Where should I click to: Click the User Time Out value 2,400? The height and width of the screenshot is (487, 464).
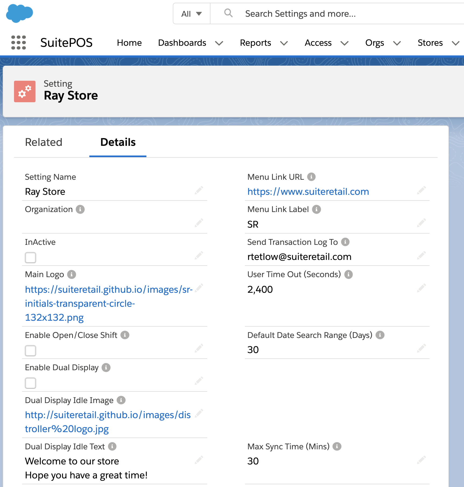tap(260, 290)
